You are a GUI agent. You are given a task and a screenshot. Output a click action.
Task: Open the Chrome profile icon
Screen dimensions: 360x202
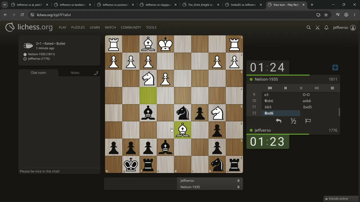pos(346,15)
